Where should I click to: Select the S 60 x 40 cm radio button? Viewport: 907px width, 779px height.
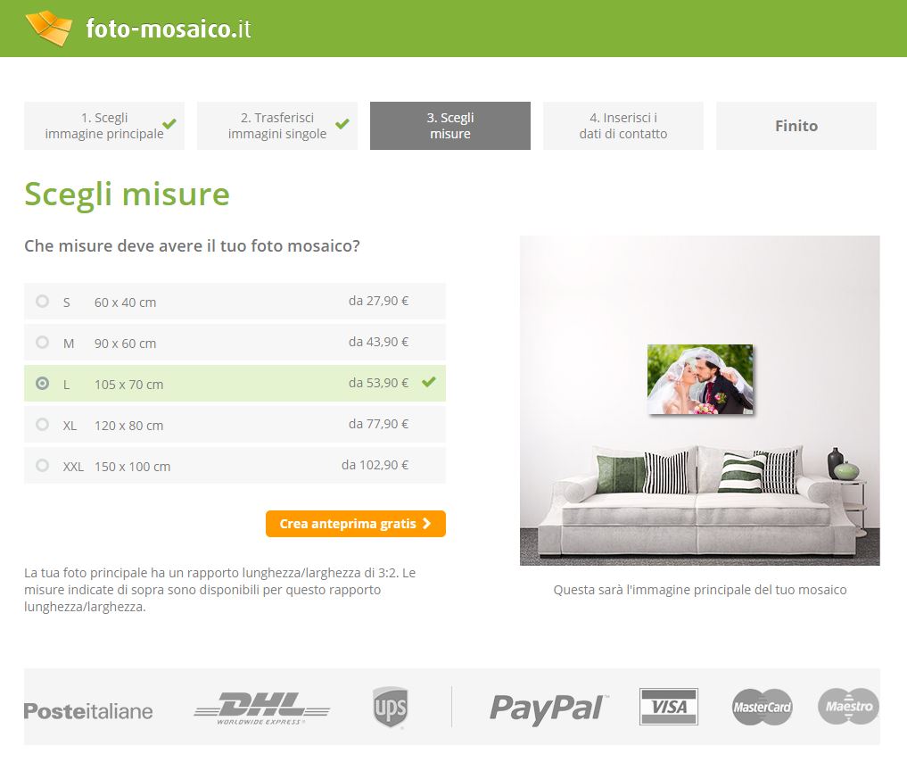pyautogui.click(x=42, y=301)
